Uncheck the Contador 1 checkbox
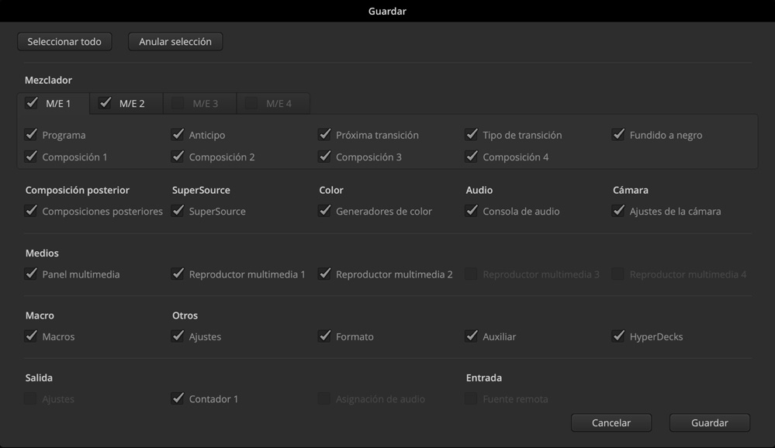This screenshot has height=448, width=775. [178, 398]
